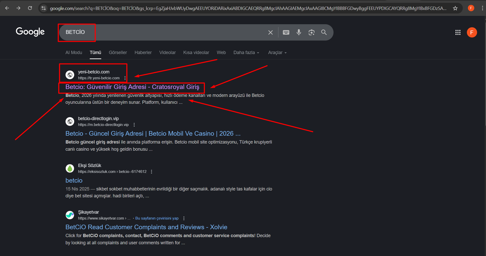Switch to Görseller tab
The image size is (486, 256).
tap(118, 53)
